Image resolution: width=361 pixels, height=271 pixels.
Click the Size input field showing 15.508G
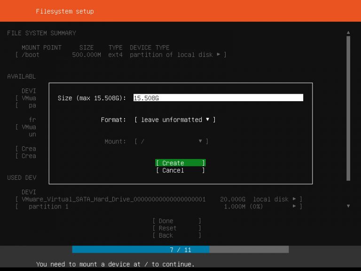[x=218, y=98]
